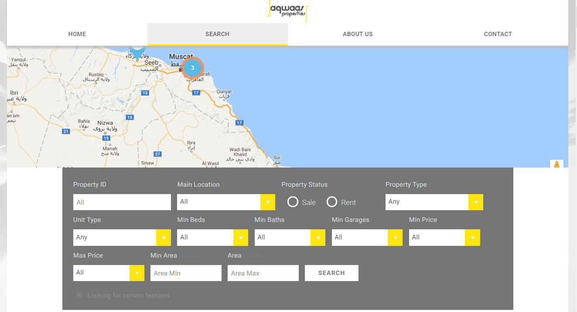The height and width of the screenshot is (312, 577).
Task: Click highway 17 shield near Quriyat
Action: [x=196, y=93]
